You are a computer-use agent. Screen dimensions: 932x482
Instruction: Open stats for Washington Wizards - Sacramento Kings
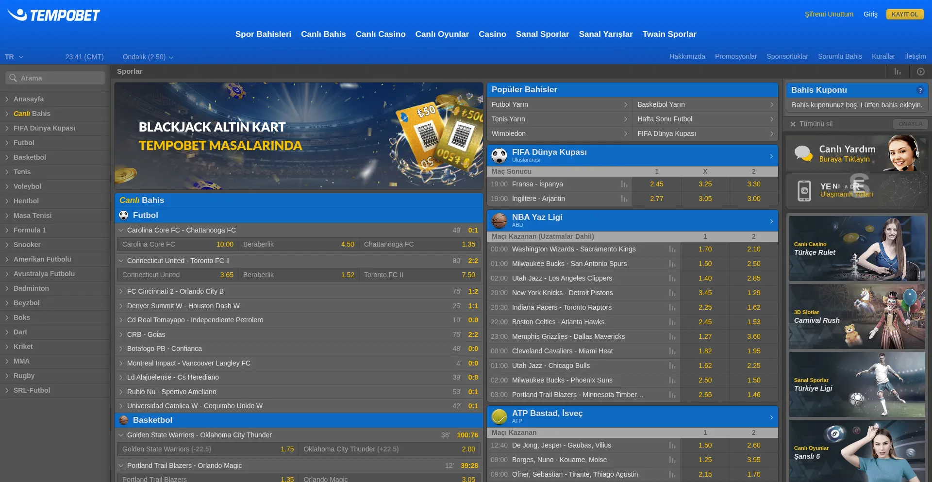[672, 249]
